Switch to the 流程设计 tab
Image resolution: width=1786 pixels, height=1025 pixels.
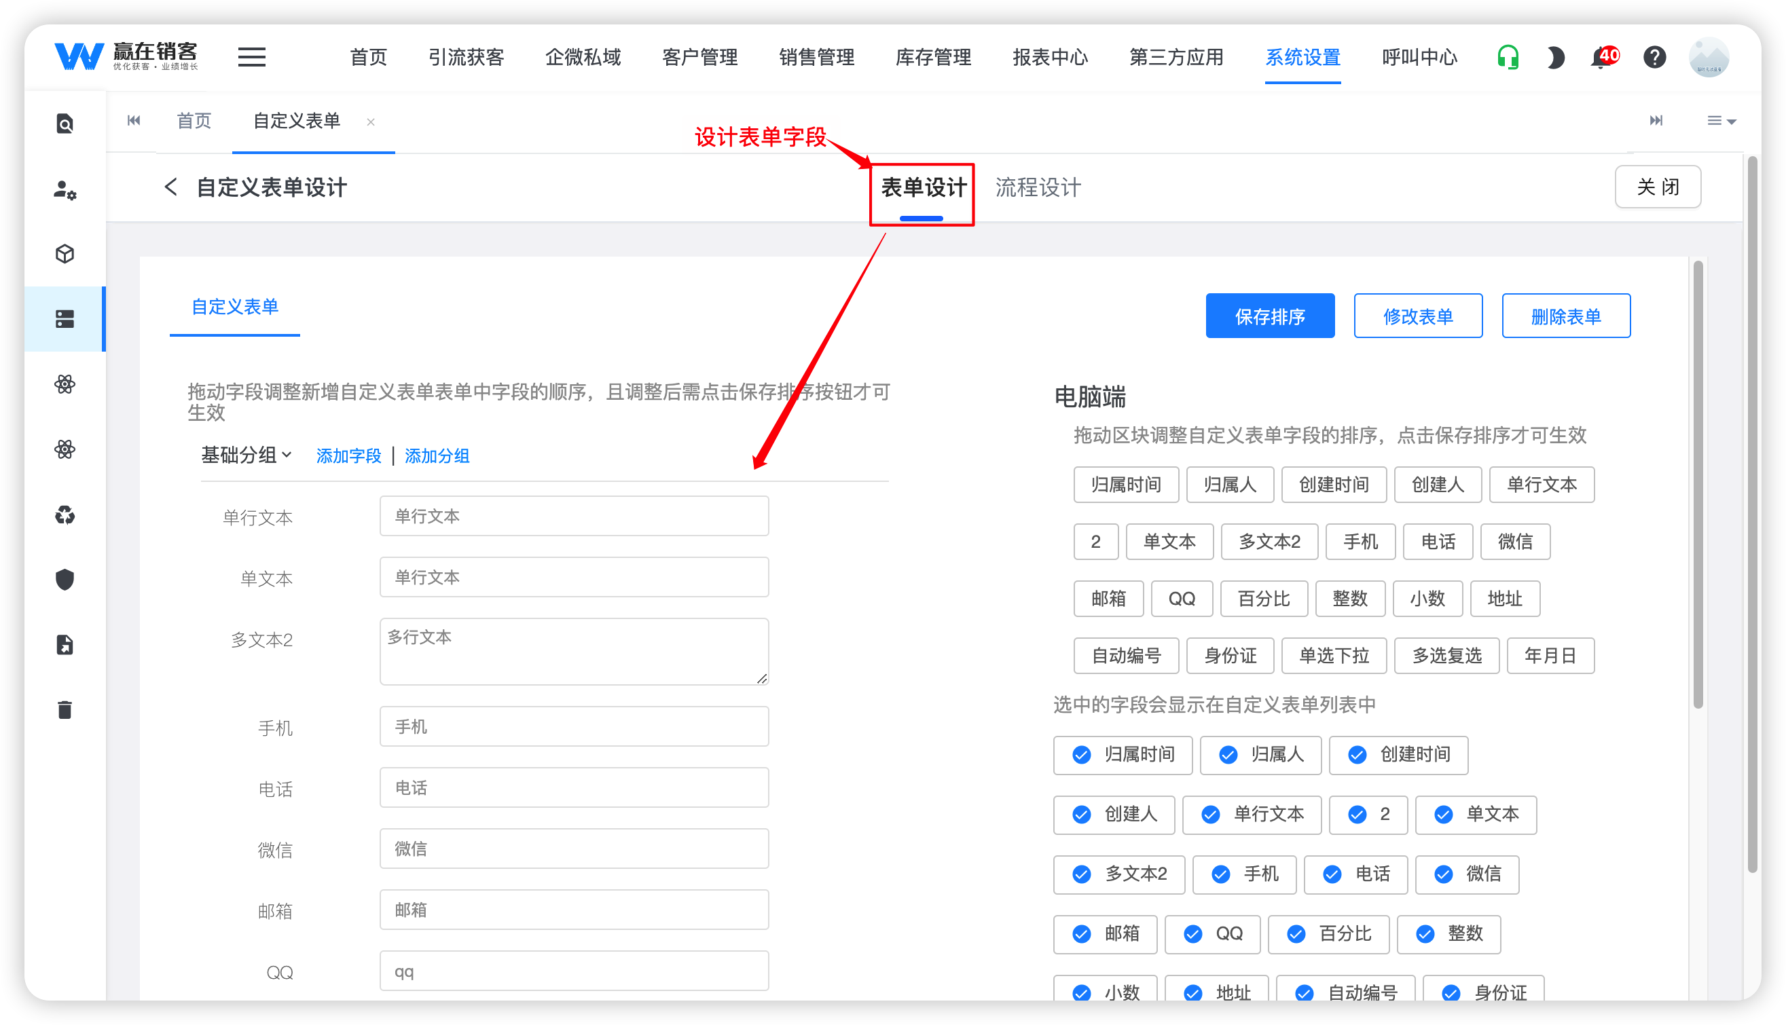(1038, 187)
